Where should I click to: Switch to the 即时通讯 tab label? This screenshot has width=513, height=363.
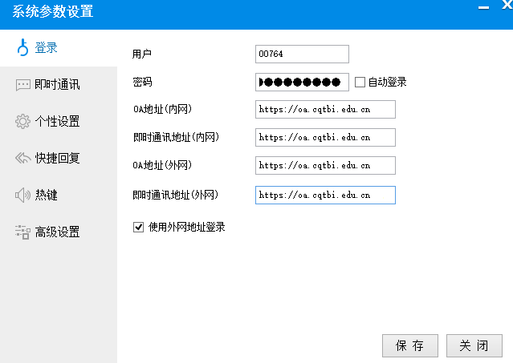[57, 85]
